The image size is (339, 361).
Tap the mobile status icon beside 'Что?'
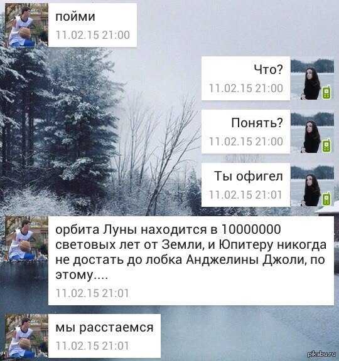(327, 92)
